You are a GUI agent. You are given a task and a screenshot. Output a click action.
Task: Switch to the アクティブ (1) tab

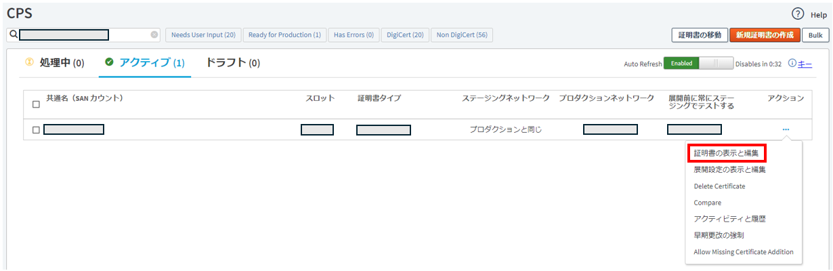(145, 63)
